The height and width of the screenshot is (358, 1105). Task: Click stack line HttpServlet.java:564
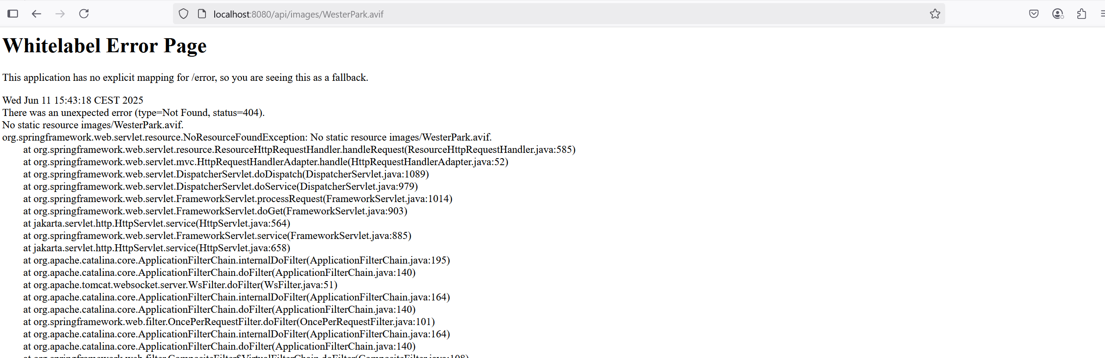tap(157, 223)
